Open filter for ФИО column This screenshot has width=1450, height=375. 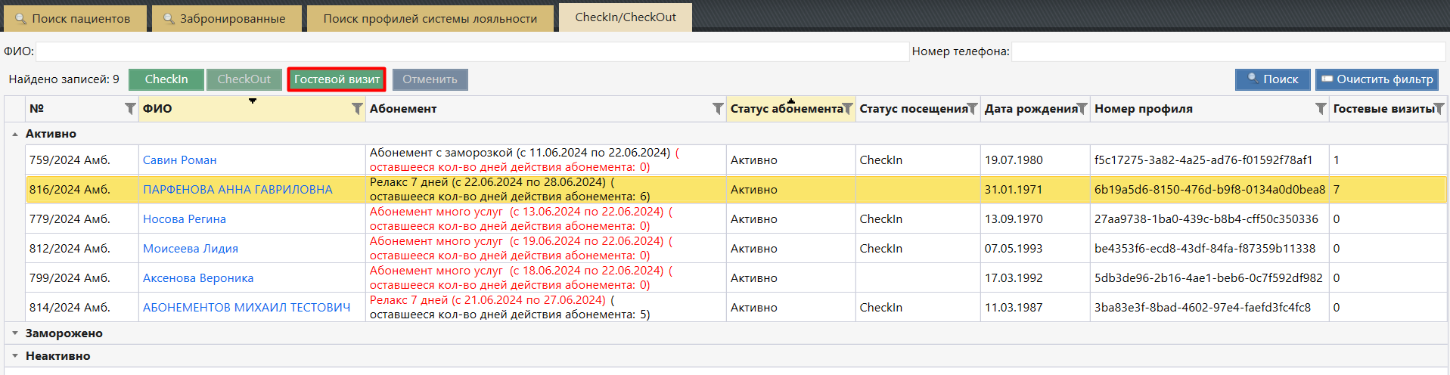[x=357, y=109]
